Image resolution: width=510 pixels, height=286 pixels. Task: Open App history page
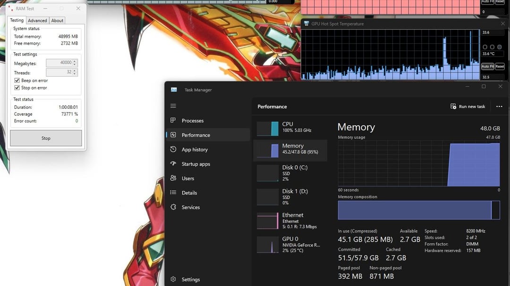[x=195, y=149]
